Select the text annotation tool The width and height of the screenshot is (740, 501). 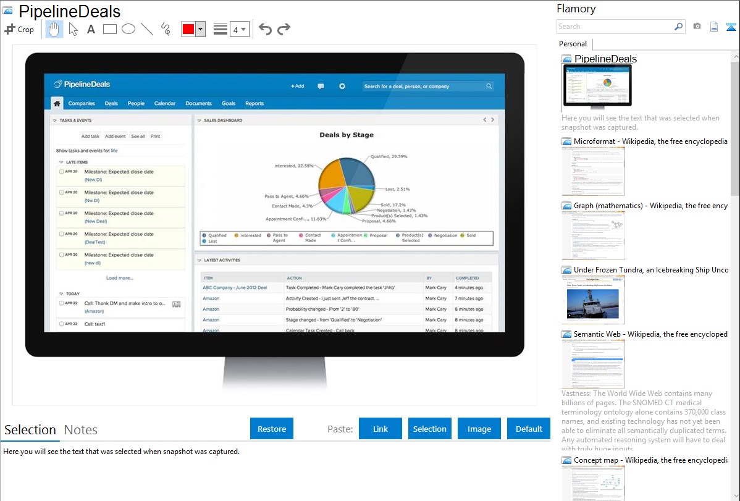tap(91, 29)
